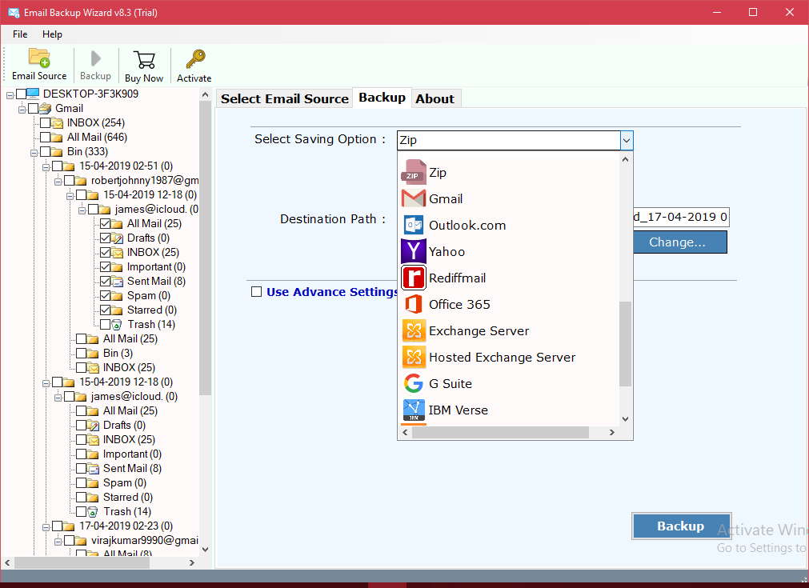This screenshot has height=588, width=809.
Task: Click the folder tree scroll right arrow
Action: pyautogui.click(x=192, y=562)
